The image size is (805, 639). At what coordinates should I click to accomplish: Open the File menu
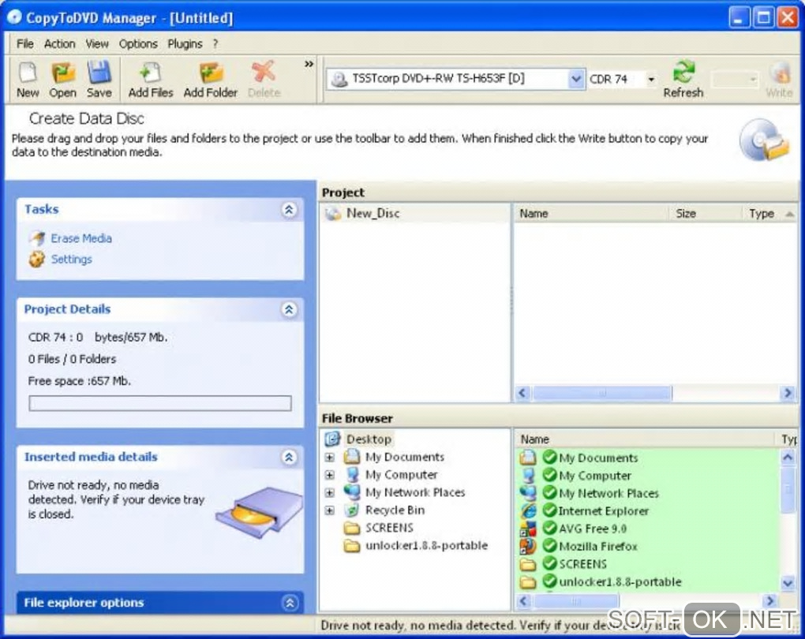[24, 43]
